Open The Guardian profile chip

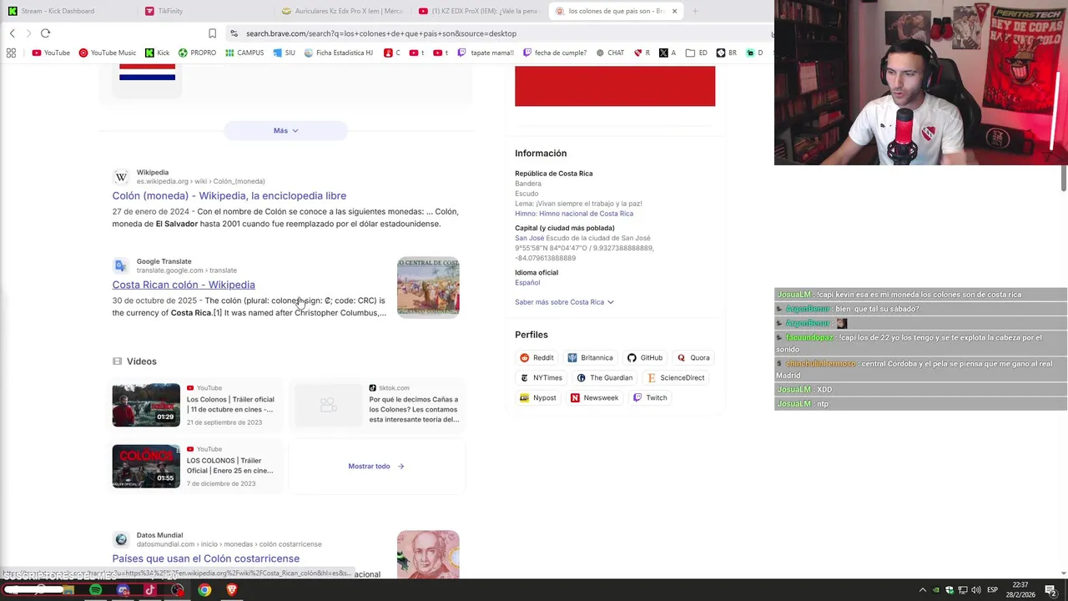coord(606,377)
